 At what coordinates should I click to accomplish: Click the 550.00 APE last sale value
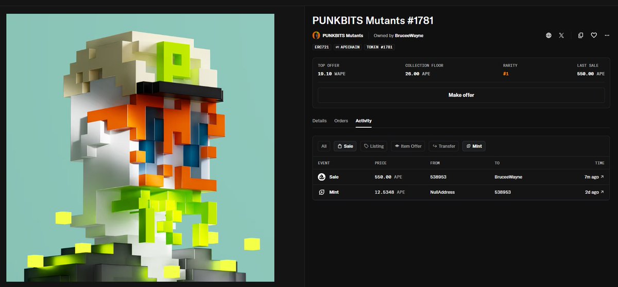[x=591, y=74]
